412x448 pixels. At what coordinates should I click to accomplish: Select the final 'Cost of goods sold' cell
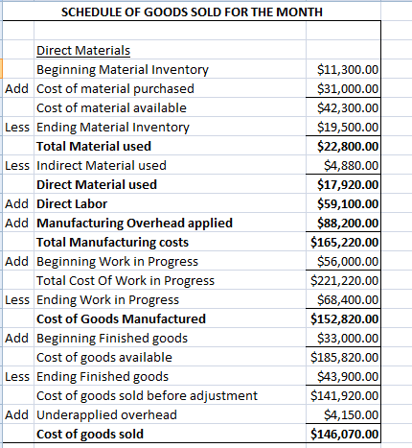pos(170,434)
